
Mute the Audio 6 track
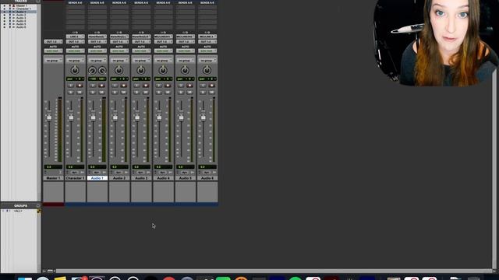[x=211, y=93]
